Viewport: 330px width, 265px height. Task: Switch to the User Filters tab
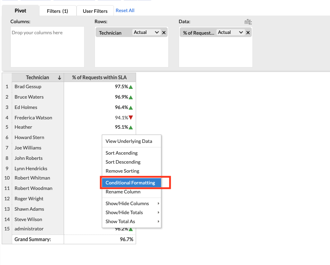[95, 10]
